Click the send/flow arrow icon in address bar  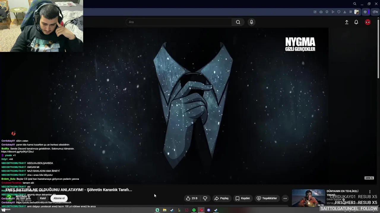pos(333,12)
